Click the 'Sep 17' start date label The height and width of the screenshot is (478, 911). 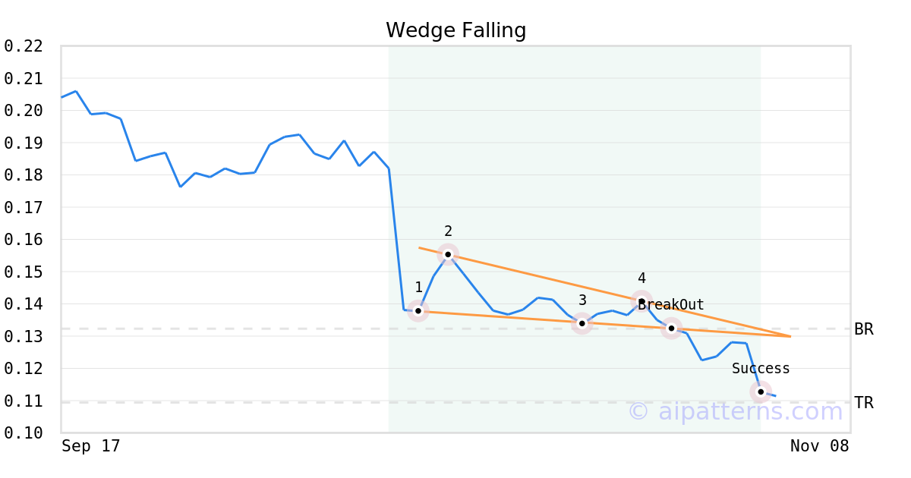tap(91, 446)
